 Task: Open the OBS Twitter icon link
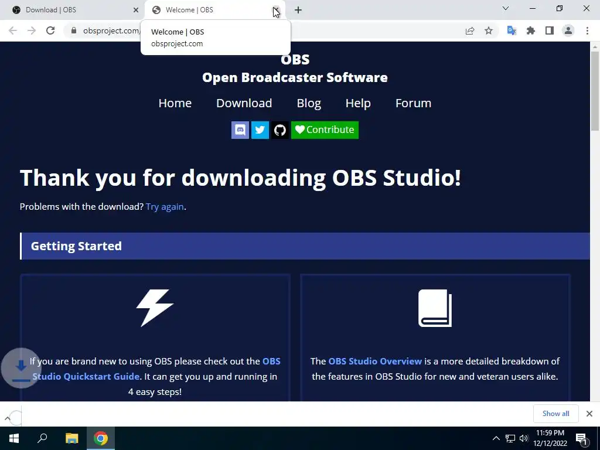[x=260, y=129]
